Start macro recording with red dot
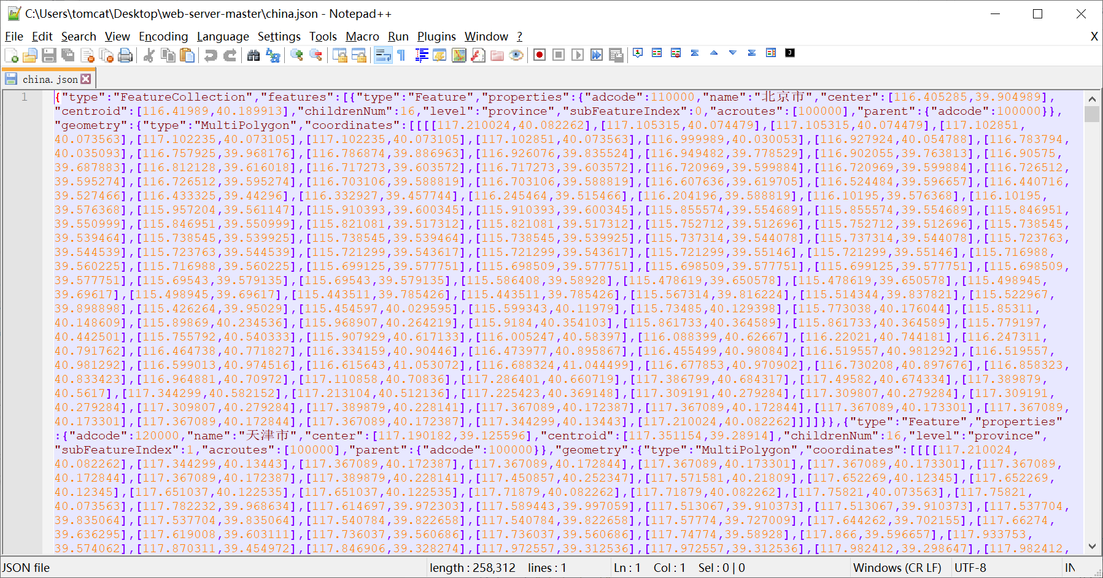The height and width of the screenshot is (578, 1103). coord(540,55)
